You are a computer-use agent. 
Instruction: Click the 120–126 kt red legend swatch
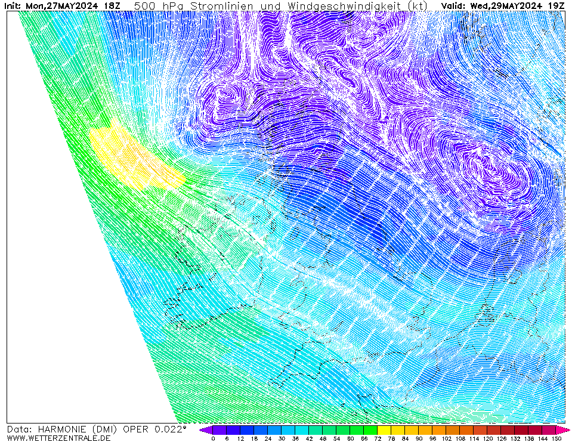pyautogui.click(x=494, y=430)
